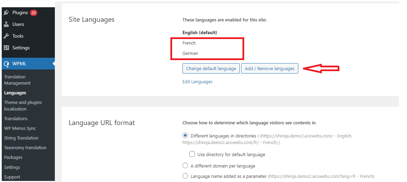This screenshot has width=407, height=182.
Task: Open Taxonomy translation in sidebar
Action: click(x=25, y=148)
